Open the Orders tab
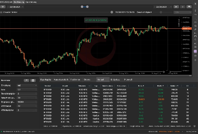The image size is (198, 134). pyautogui.click(x=87, y=80)
